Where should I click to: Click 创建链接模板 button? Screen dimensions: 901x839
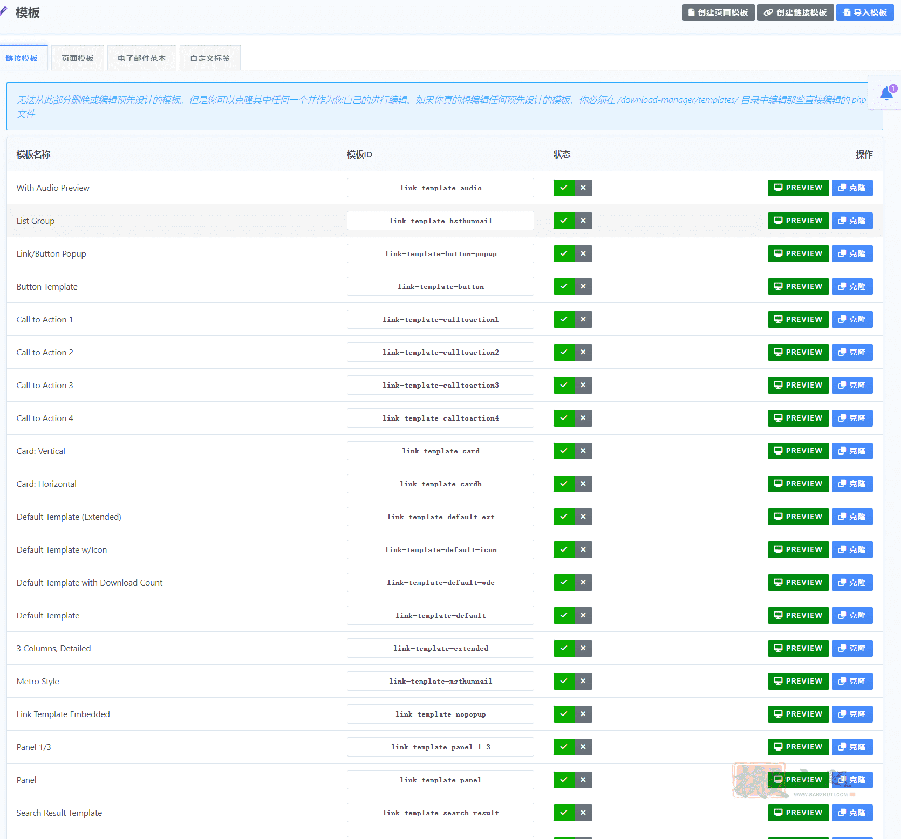coord(795,12)
